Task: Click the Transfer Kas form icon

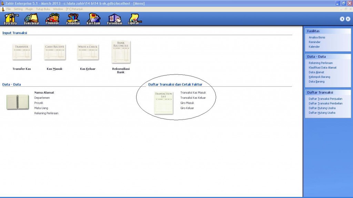Action: (22, 52)
